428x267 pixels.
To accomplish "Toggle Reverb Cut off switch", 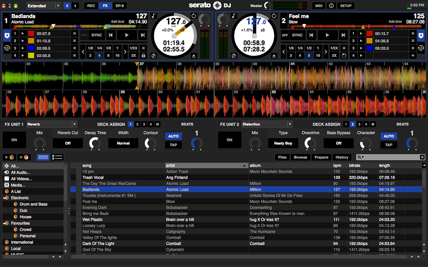I will pos(68,143).
